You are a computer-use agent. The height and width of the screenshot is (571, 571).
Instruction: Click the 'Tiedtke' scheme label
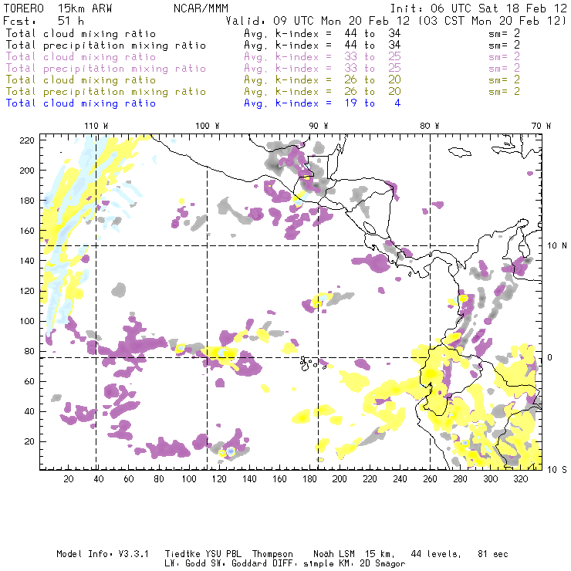click(183, 554)
